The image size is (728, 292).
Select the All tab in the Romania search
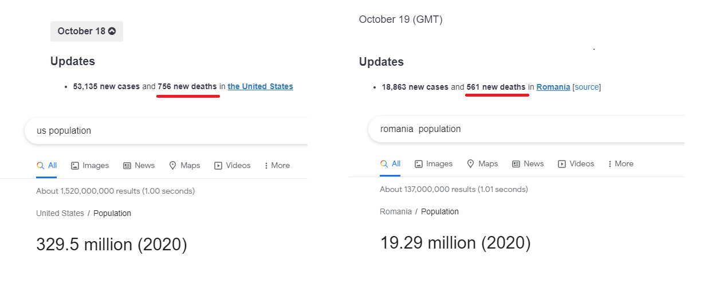pyautogui.click(x=391, y=163)
